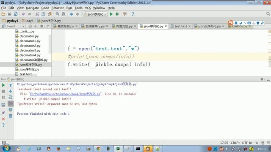Pause output in the Run panel
The width and height of the screenshot is (271, 152).
coord(3,98)
